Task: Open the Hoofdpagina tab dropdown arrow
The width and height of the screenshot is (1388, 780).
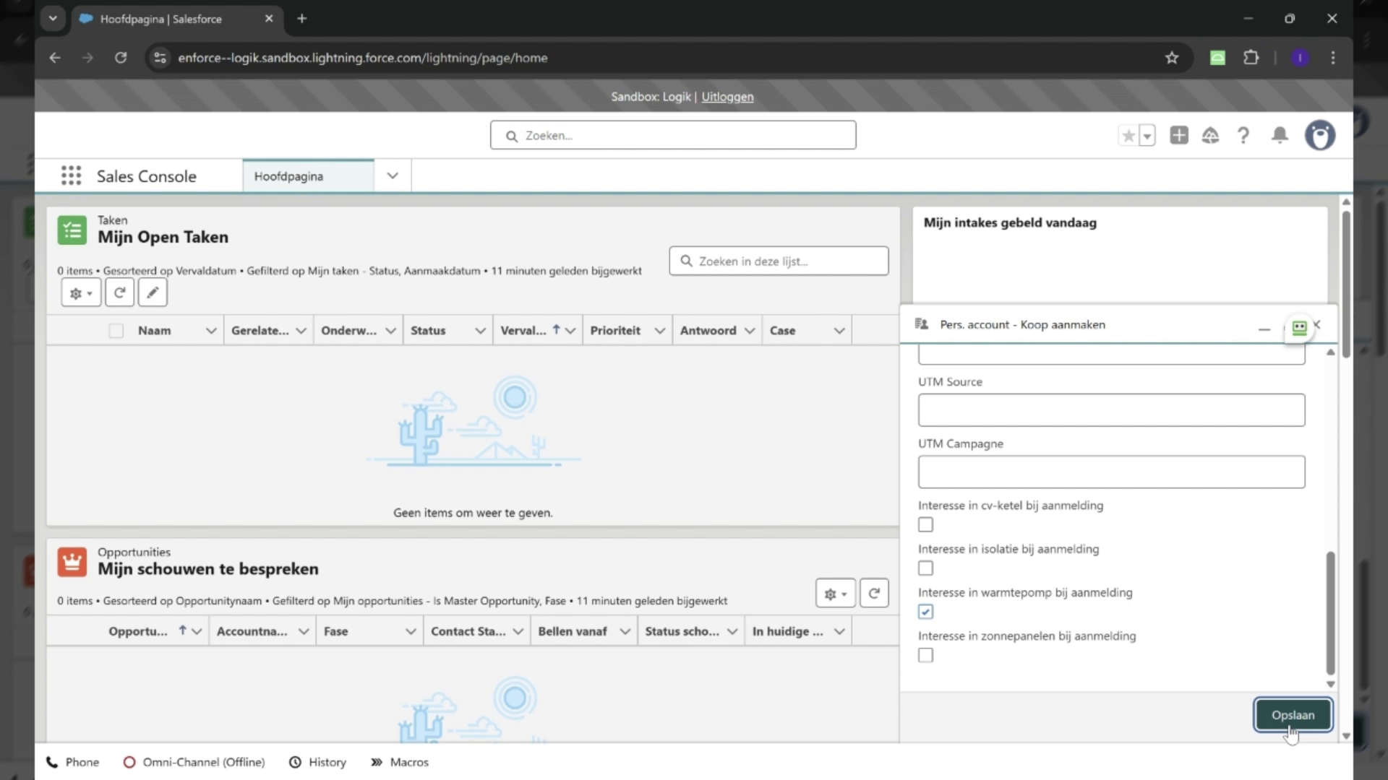Action: 391,175
